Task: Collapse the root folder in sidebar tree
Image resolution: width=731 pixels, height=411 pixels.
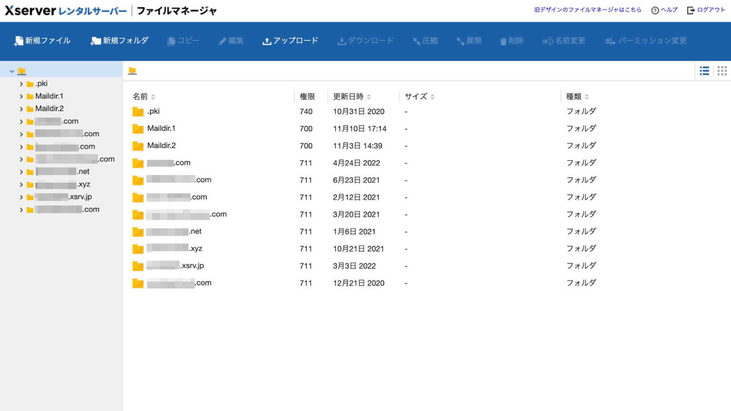Action: [12, 70]
